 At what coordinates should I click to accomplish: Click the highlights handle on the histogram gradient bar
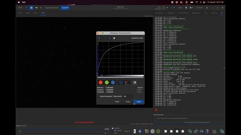coord(143,76)
